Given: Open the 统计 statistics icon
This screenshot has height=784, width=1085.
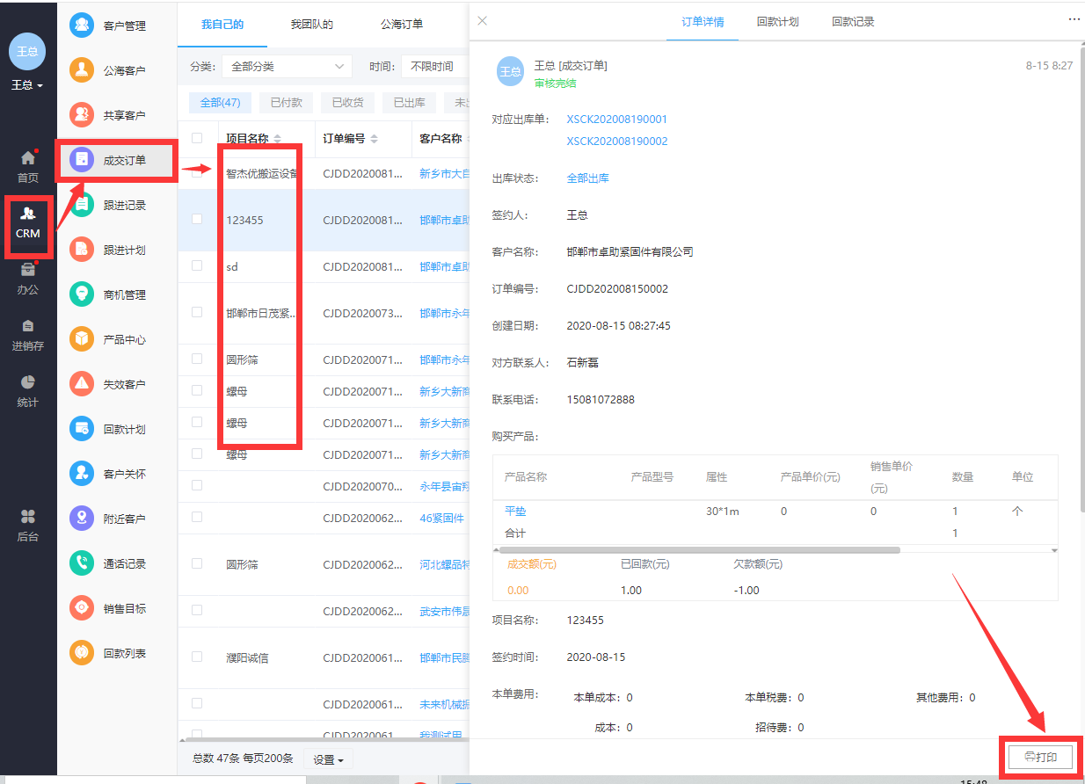Looking at the screenshot, I should (x=28, y=382).
